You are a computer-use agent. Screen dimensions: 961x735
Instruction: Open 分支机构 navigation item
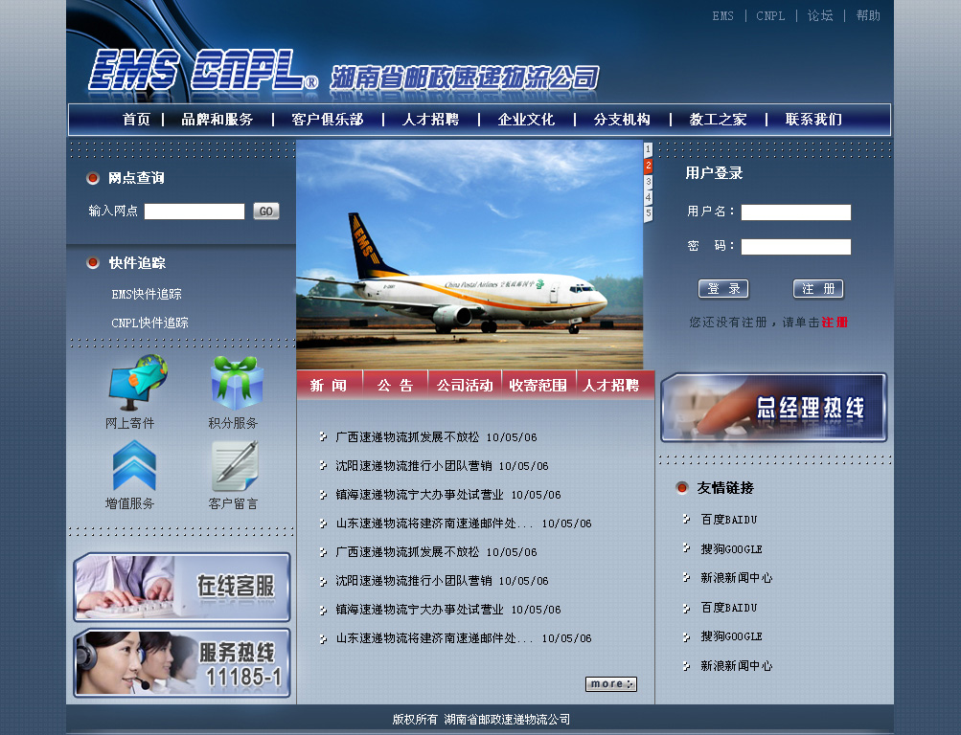[622, 120]
